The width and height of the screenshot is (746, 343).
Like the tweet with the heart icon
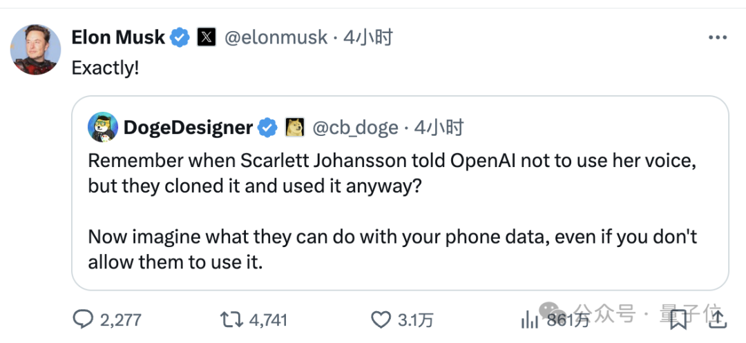(381, 319)
